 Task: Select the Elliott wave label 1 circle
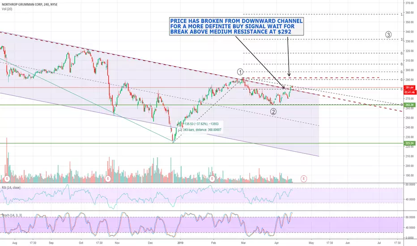click(x=240, y=72)
